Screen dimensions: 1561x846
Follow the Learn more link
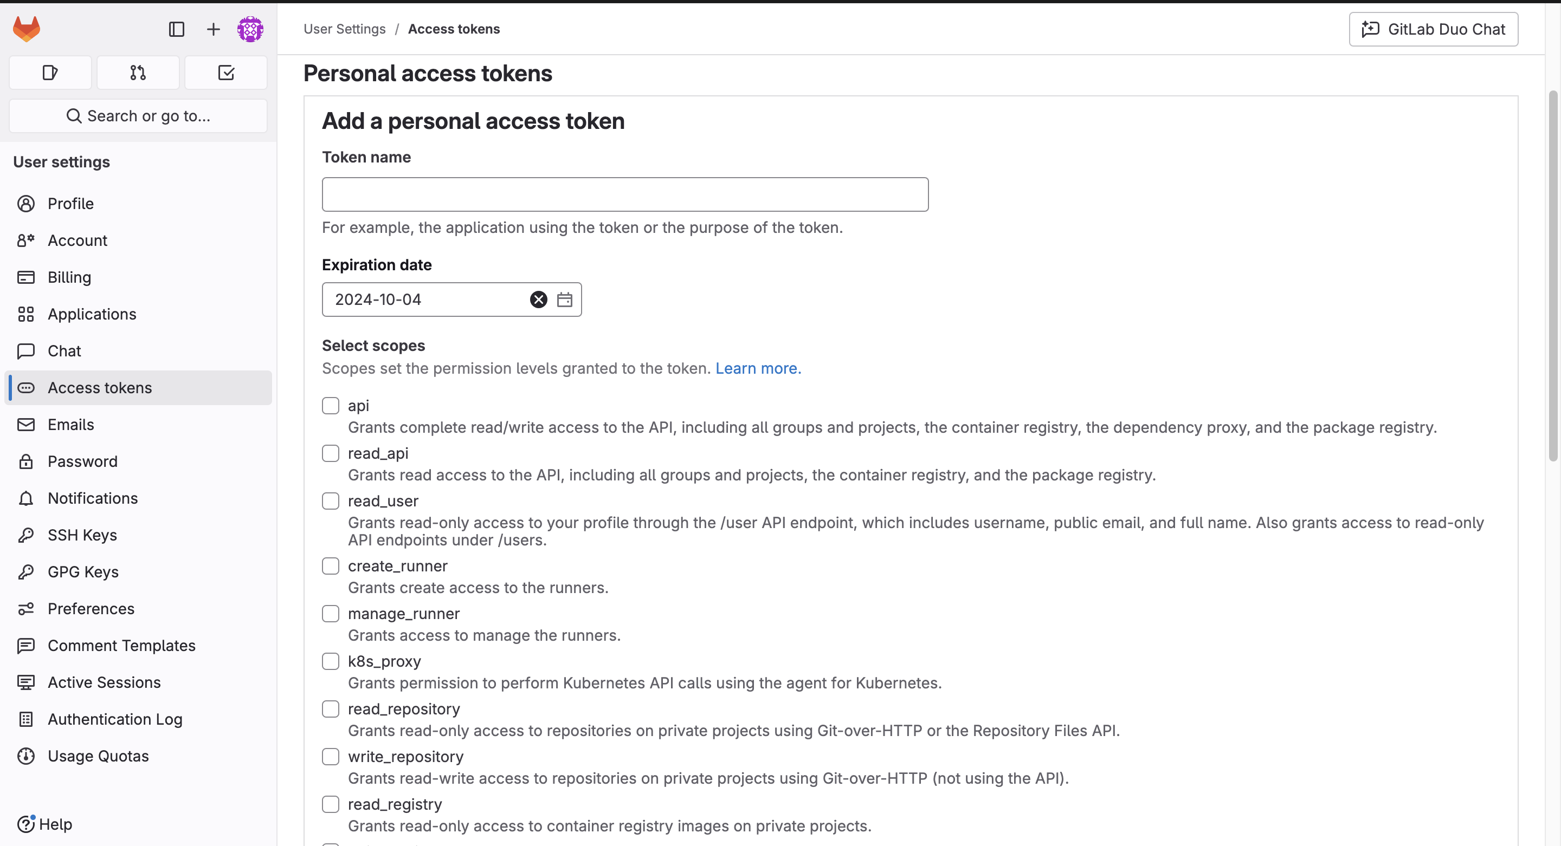(758, 369)
